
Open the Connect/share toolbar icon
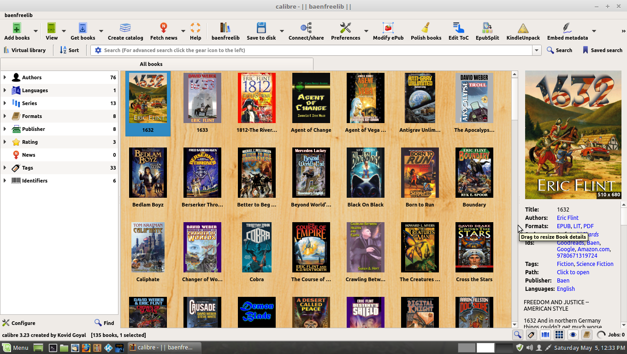(x=306, y=28)
